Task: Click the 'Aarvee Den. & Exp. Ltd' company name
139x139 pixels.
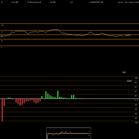Action: pos(128,2)
